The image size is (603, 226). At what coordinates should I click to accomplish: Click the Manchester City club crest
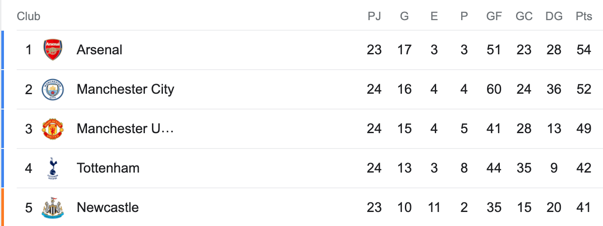53,89
